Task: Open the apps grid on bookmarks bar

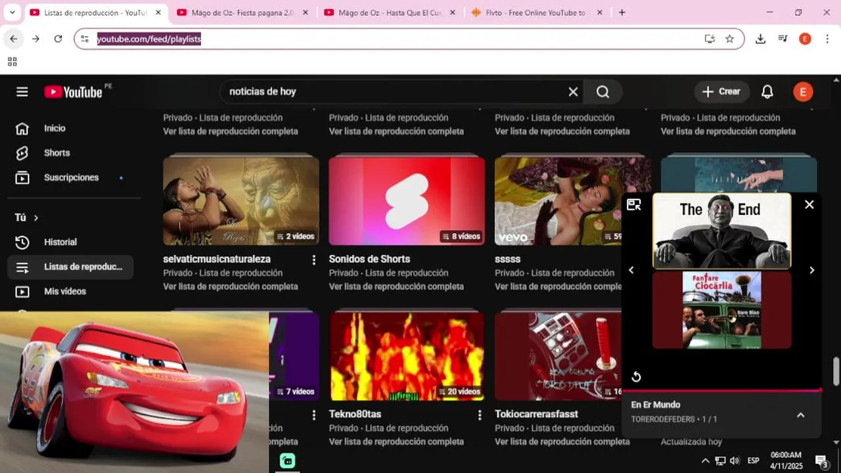Action: 12,62
